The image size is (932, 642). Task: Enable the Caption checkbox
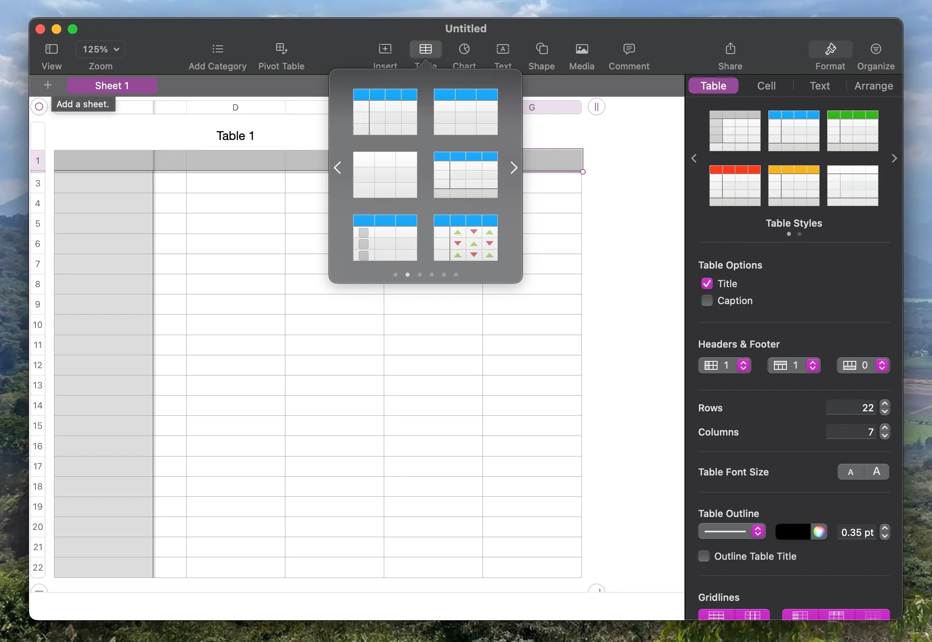coord(707,300)
